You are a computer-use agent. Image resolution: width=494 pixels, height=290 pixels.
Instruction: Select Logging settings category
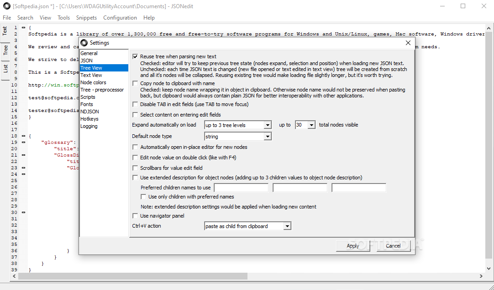(x=104, y=126)
